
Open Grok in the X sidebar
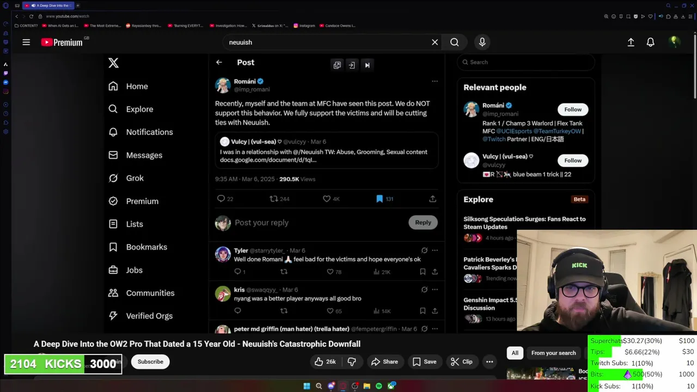tap(126, 178)
